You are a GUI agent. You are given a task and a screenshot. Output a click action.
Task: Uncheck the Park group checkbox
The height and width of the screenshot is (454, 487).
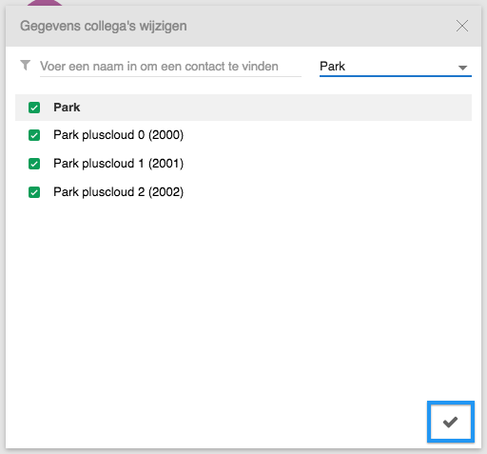34,108
